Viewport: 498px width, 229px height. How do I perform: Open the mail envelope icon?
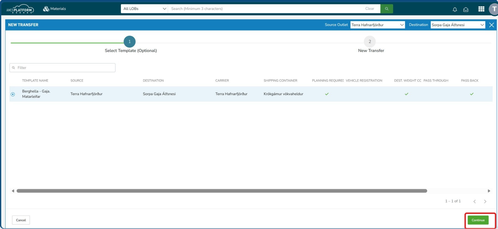point(466,10)
